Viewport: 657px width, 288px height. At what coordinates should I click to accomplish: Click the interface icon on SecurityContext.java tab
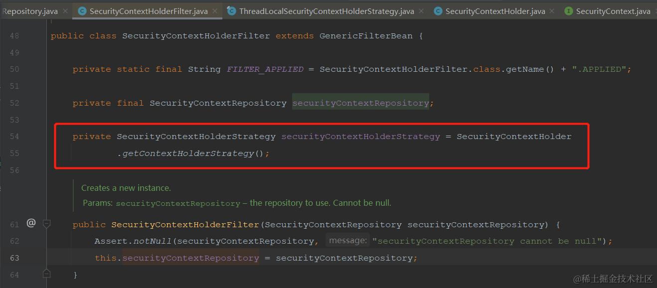tap(568, 10)
